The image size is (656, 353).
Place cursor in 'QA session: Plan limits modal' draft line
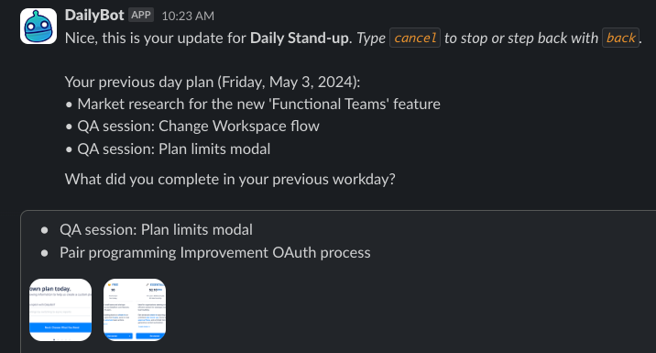click(x=156, y=229)
